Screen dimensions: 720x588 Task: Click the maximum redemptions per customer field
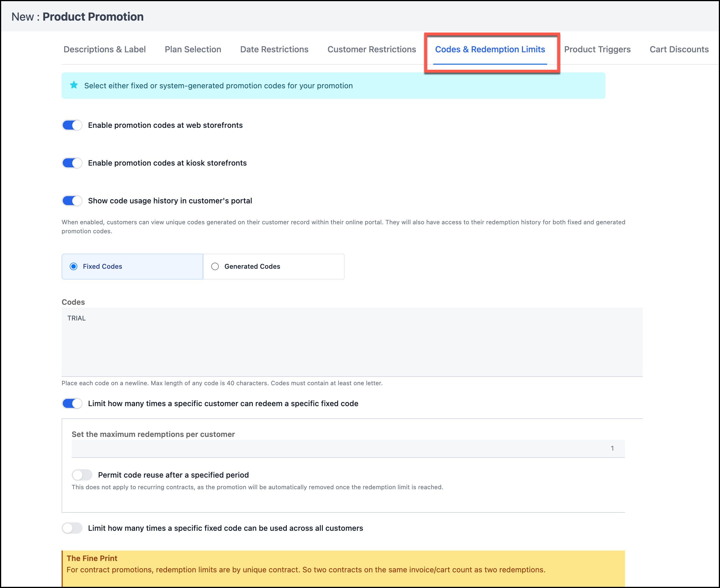[x=348, y=449]
